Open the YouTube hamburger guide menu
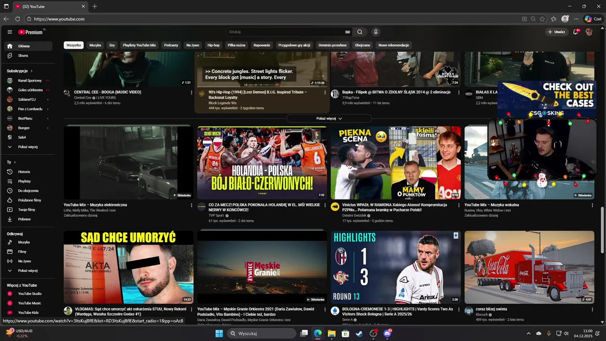This screenshot has width=606, height=341. pos(9,32)
